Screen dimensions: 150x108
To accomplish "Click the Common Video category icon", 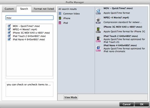I will click(x=60, y=14).
